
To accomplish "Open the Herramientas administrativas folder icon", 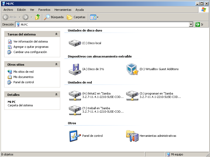I will tap(132, 136).
